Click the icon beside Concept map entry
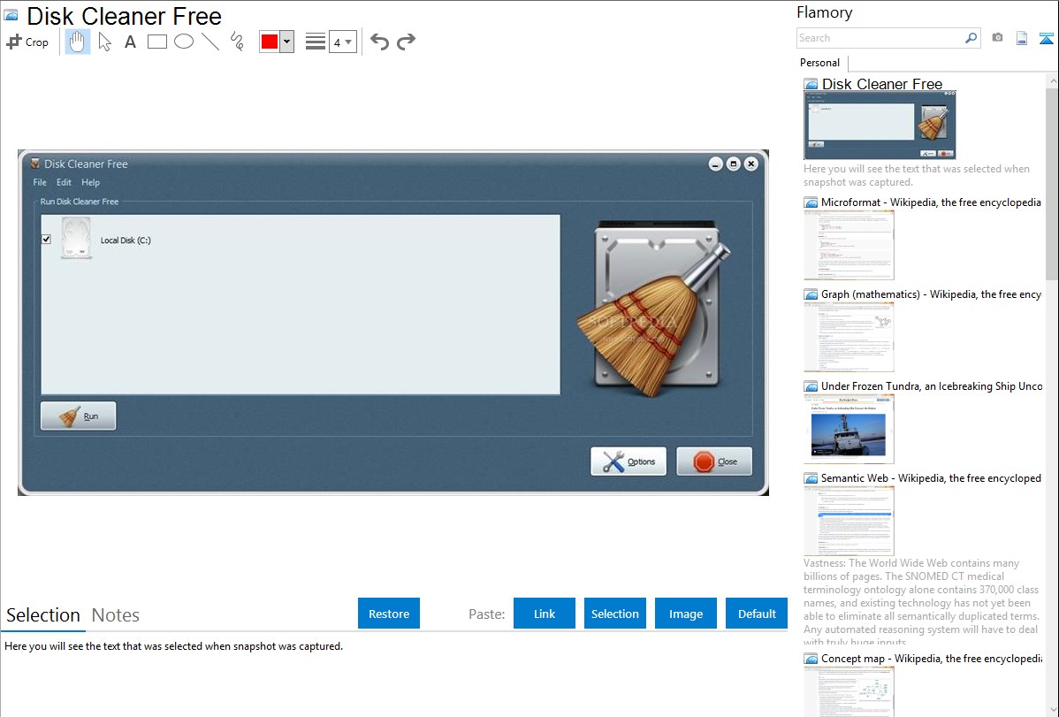Screen dimensions: 1059x717 tap(811, 659)
